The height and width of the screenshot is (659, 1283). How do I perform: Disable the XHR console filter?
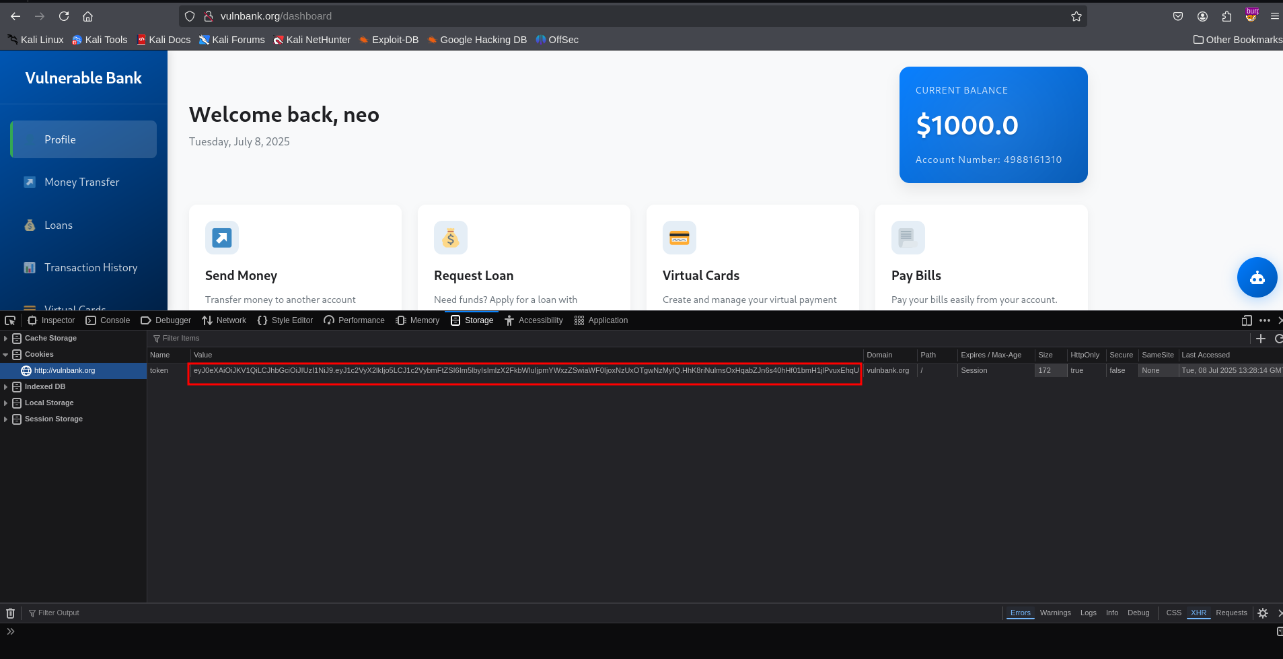tap(1198, 613)
